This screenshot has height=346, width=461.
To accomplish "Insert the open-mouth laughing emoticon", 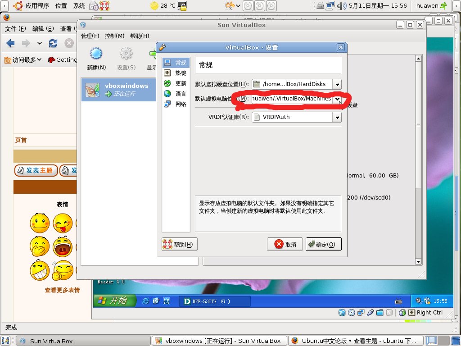I will 63,246.
